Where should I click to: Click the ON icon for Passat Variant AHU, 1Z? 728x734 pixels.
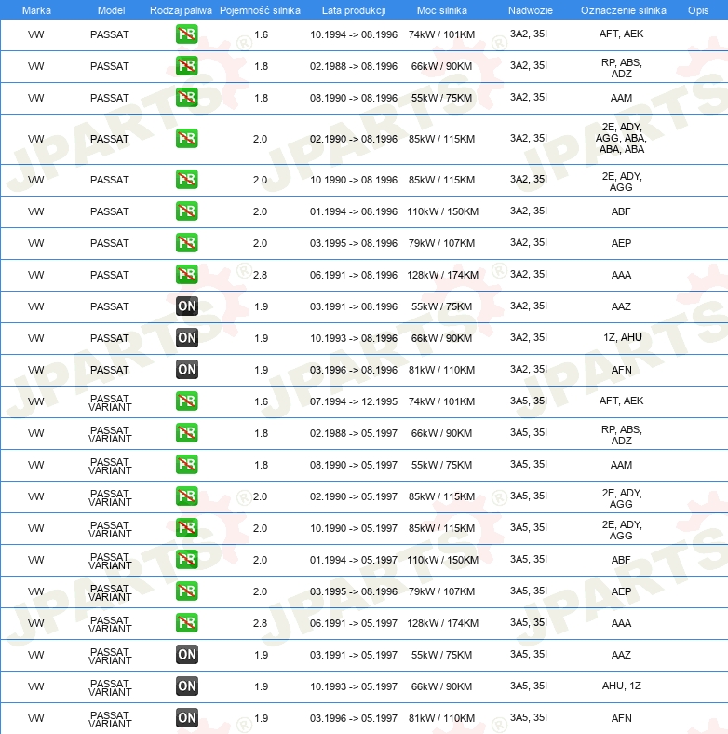187,686
